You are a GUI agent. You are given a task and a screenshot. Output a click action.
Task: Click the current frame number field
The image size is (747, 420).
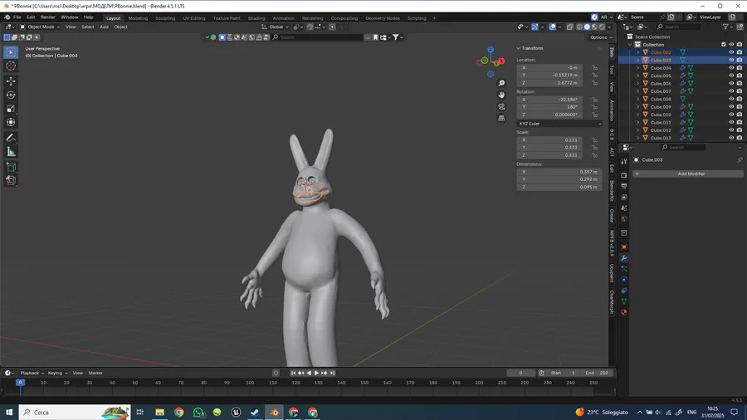[520, 374]
